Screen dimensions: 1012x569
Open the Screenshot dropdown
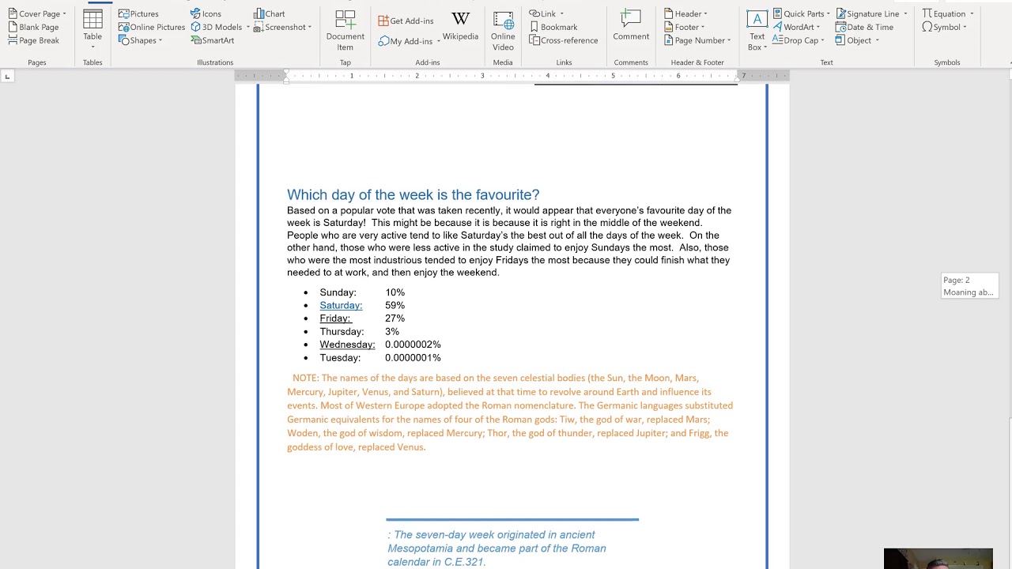[310, 27]
